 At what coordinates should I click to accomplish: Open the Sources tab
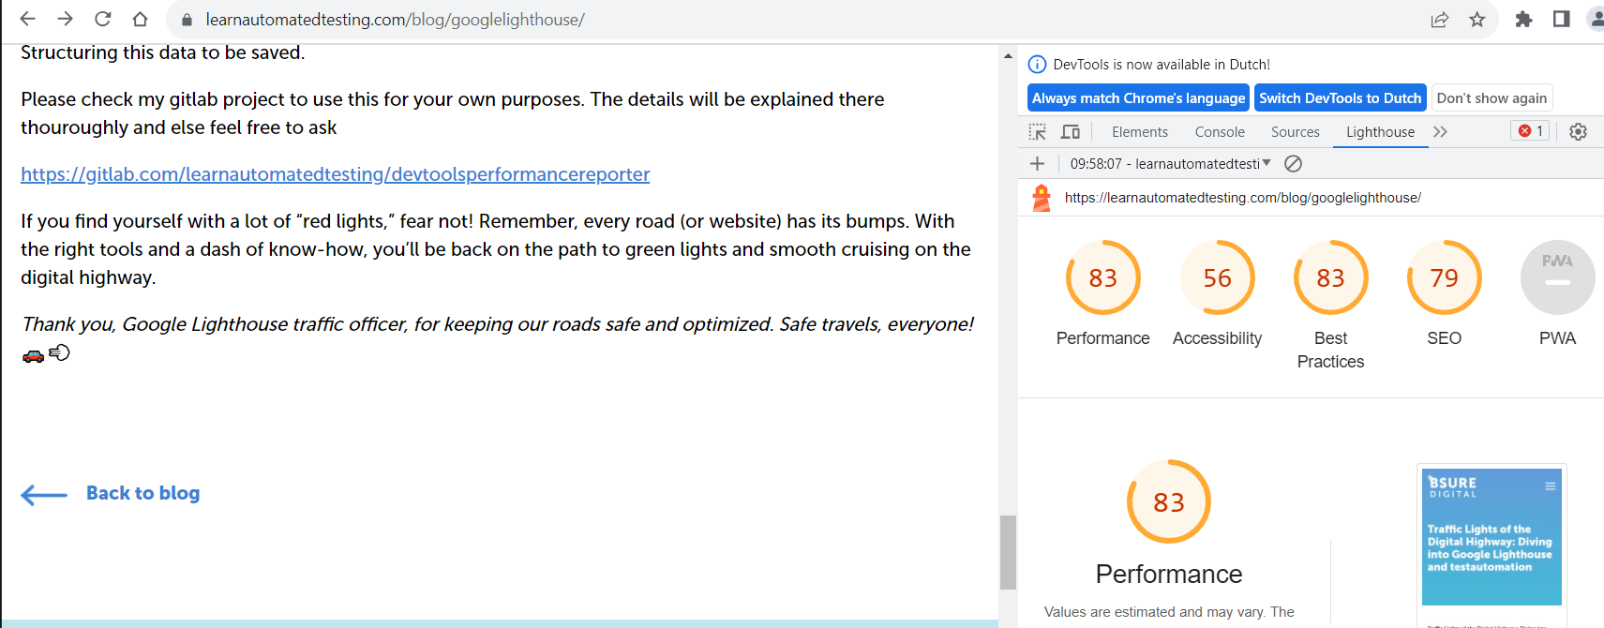[x=1295, y=132]
